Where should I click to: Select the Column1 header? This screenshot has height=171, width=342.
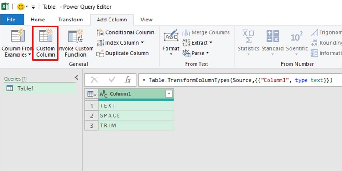click(136, 94)
